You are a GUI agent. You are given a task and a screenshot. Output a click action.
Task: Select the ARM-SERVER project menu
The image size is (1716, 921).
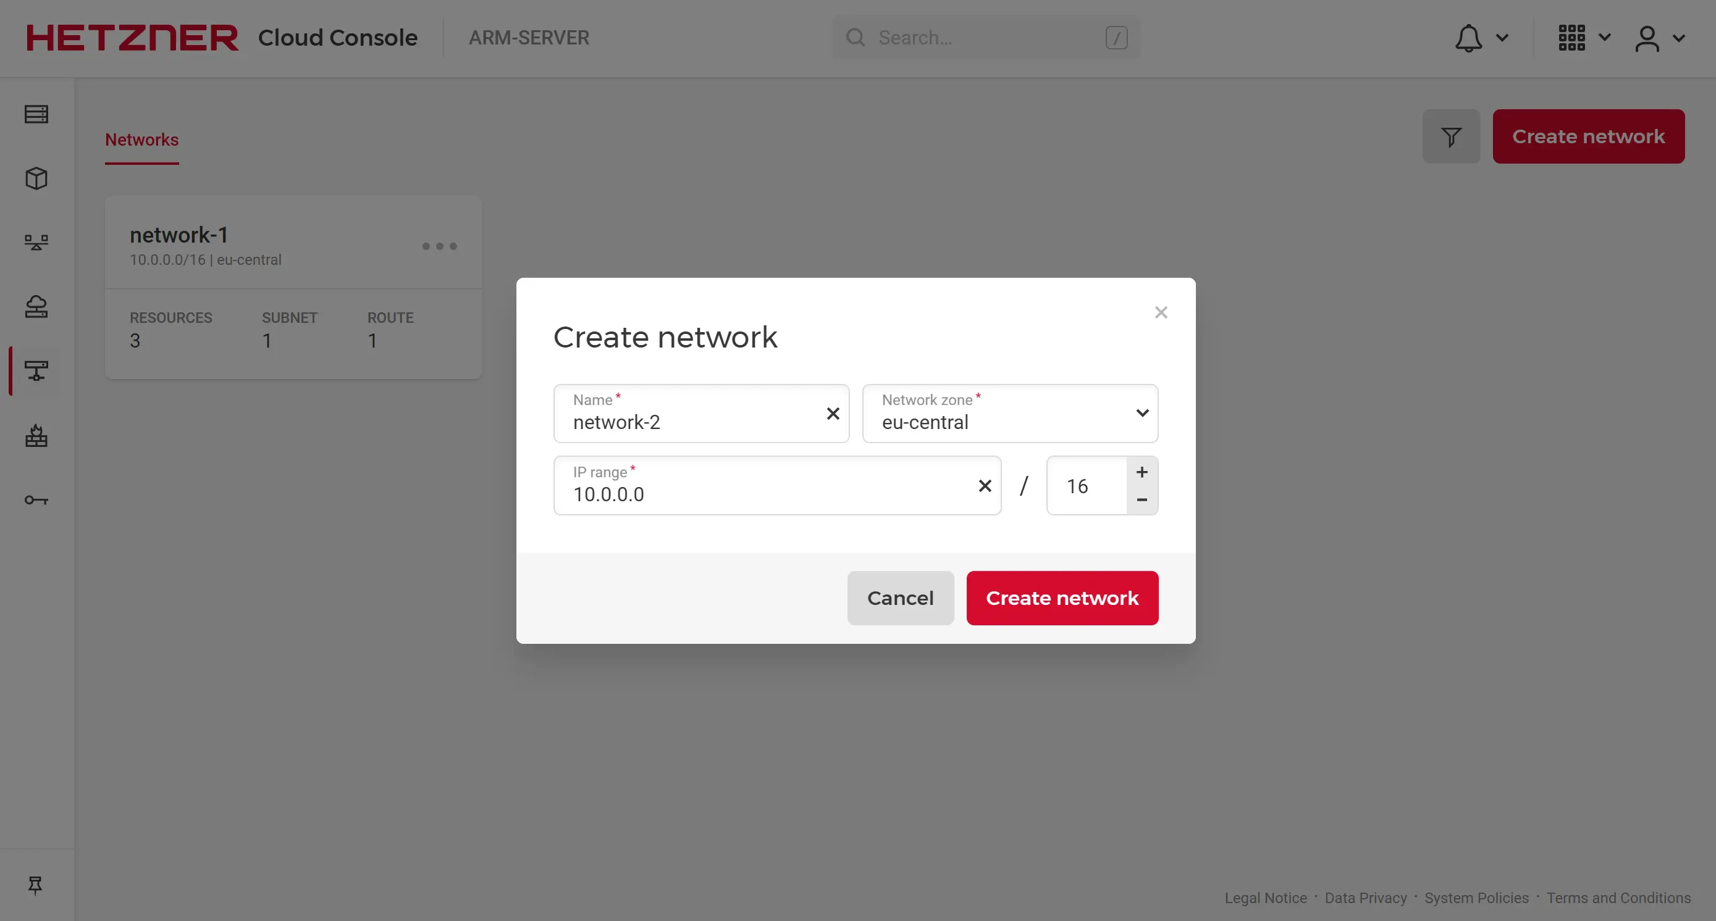click(529, 38)
